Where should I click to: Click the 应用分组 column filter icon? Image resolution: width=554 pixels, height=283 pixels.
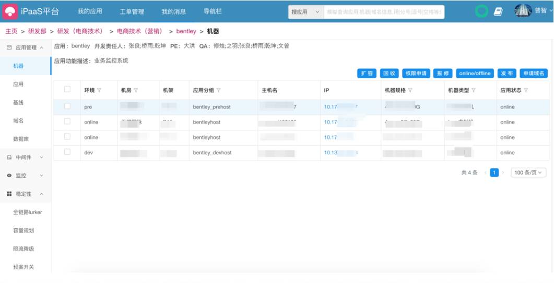tap(218, 91)
